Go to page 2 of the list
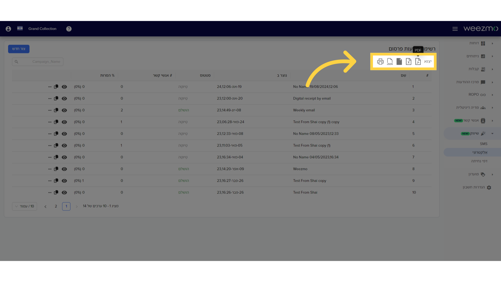 pyautogui.click(x=56, y=206)
